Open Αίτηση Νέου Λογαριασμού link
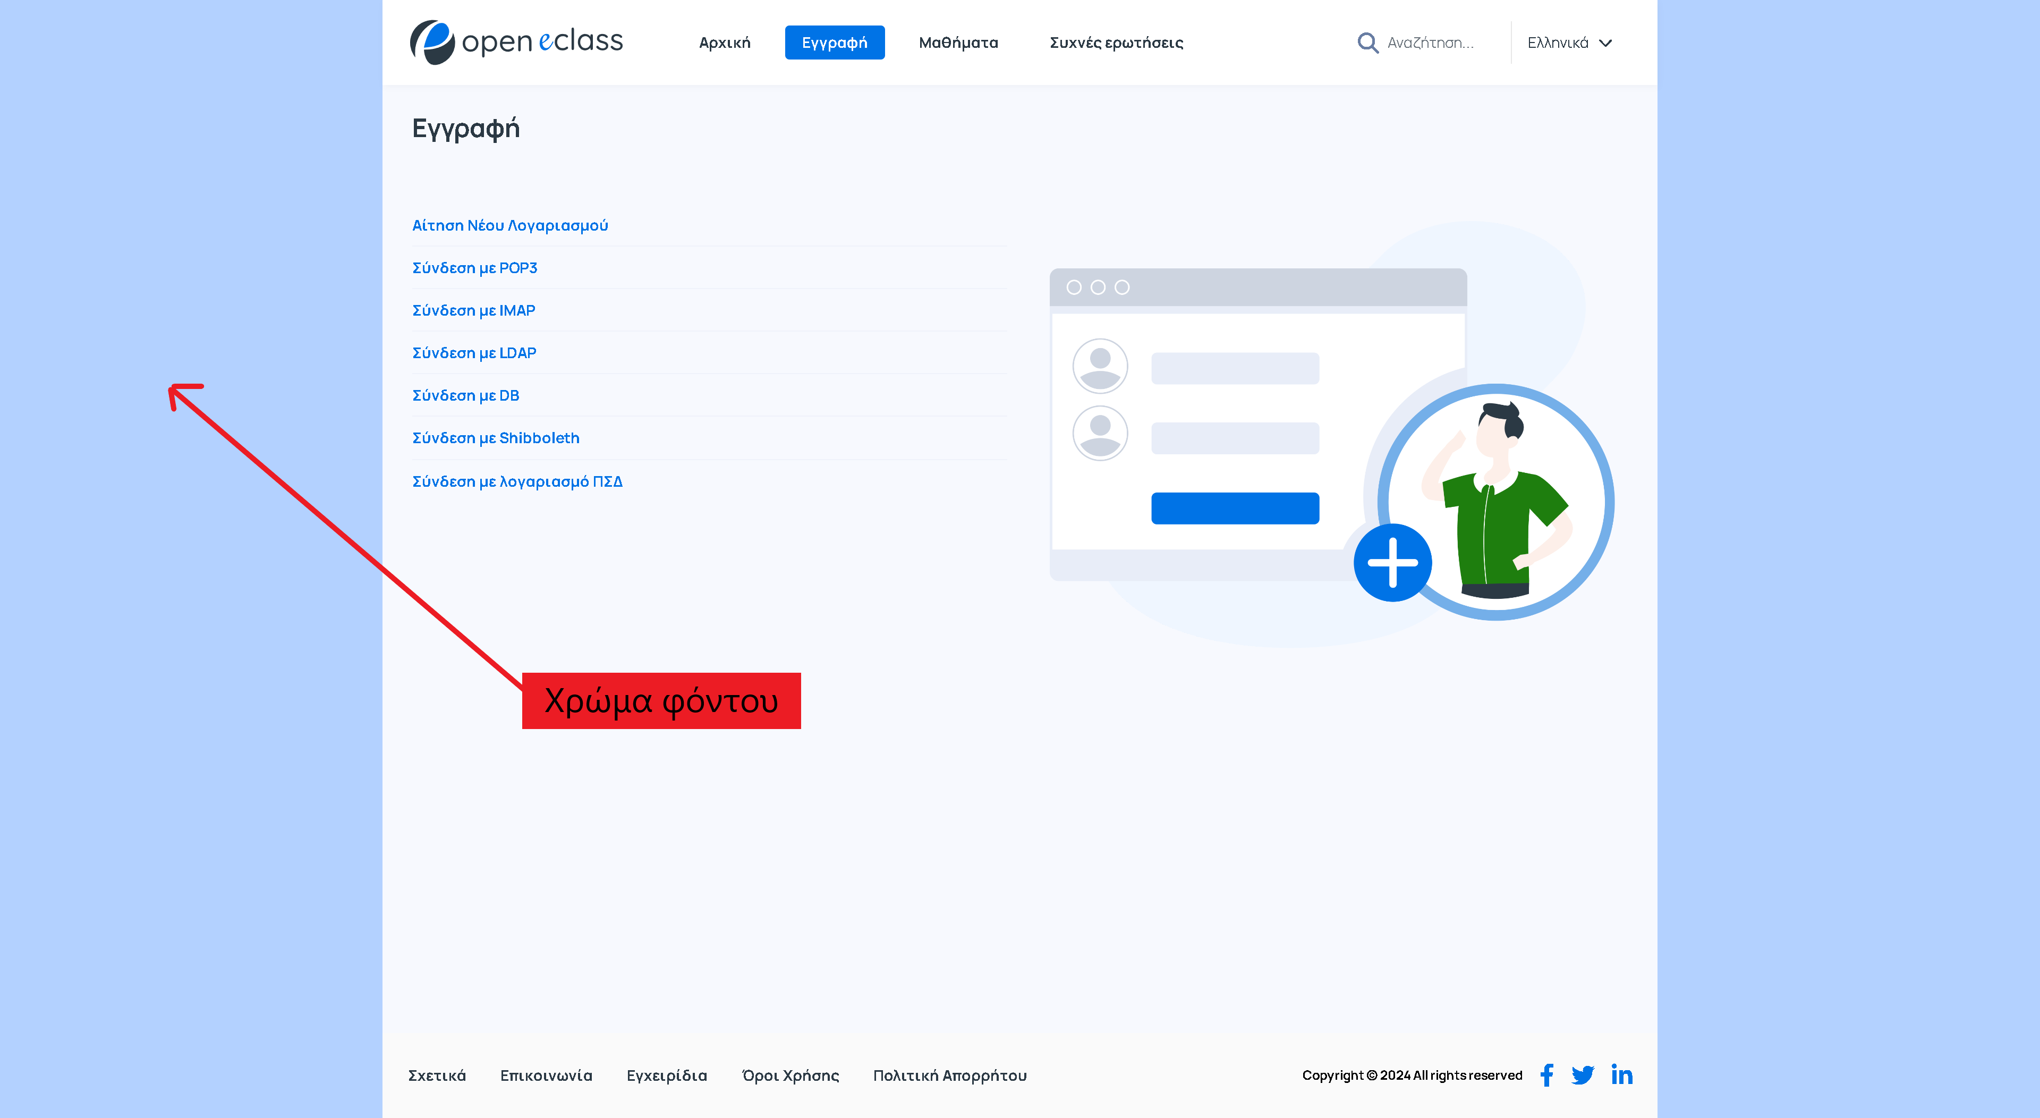The image size is (2040, 1118). pos(510,226)
